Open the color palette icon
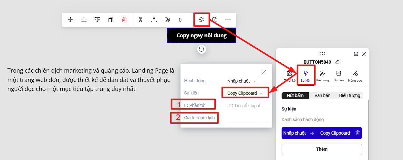The width and height of the screenshot is (403, 160). 167,20
